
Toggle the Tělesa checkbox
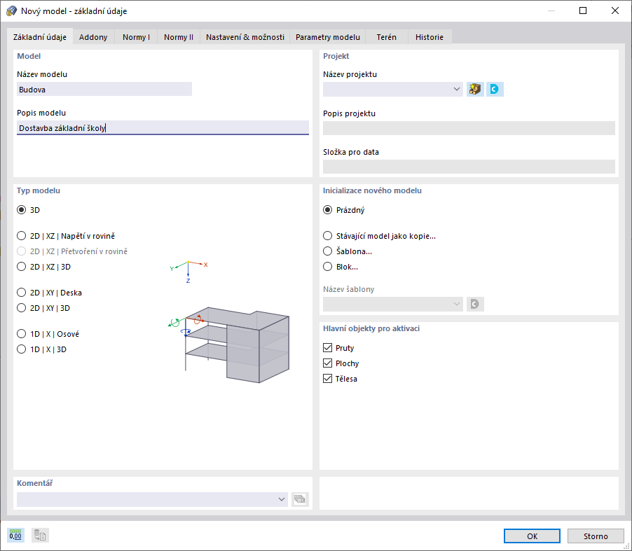pos(327,379)
